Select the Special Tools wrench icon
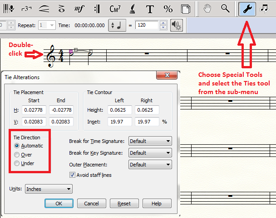This screenshot has width=276, height=218. coord(247,9)
